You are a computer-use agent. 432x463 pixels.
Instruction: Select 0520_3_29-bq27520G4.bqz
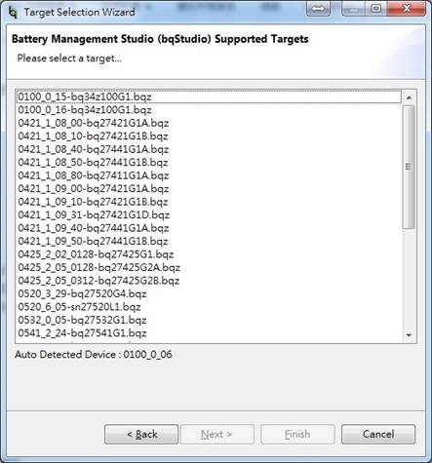pyautogui.click(x=209, y=293)
